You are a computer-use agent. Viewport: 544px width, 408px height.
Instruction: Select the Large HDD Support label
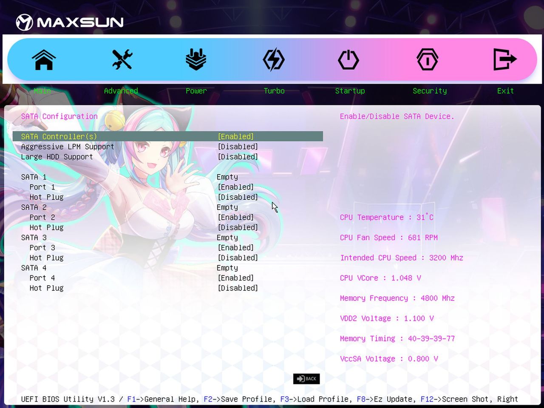click(57, 157)
